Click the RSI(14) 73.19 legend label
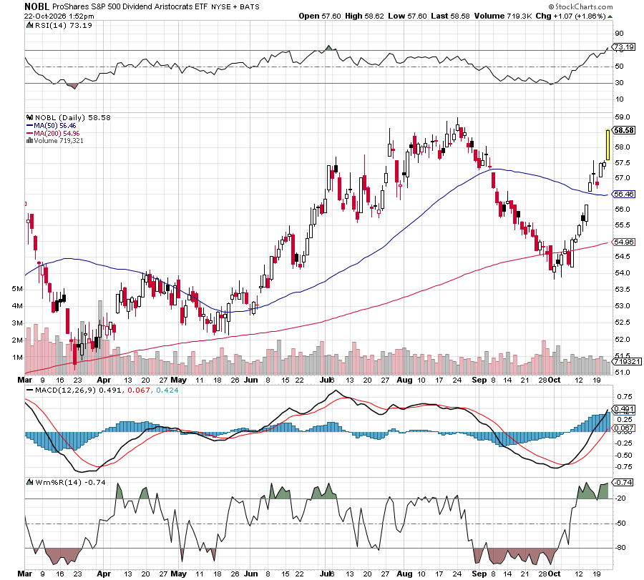Image resolution: width=644 pixels, height=580 pixels. click(63, 25)
